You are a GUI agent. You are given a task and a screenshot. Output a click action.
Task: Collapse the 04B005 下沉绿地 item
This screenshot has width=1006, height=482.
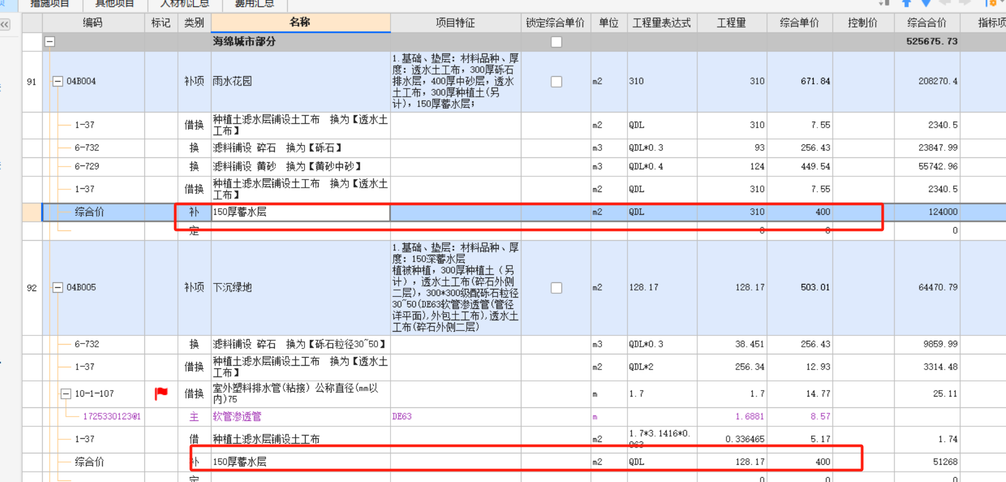(x=57, y=288)
